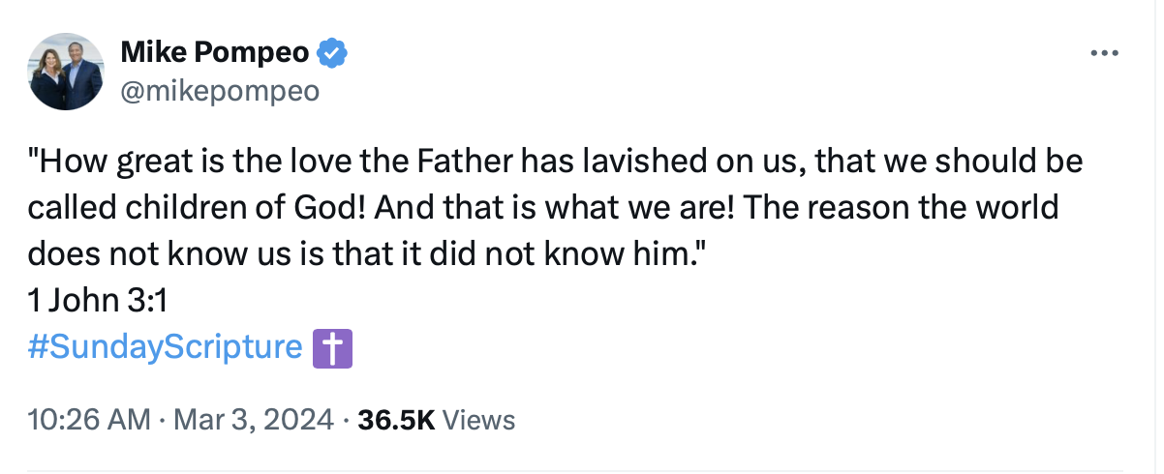Click the 10:26 AM timestamp

point(89,420)
